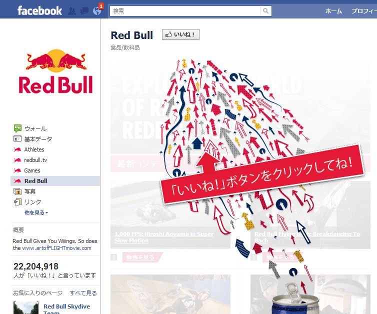Screen dimensions: 377x314
Task: Open www.artofFLIGHTmovie.com link
Action: tap(56, 248)
